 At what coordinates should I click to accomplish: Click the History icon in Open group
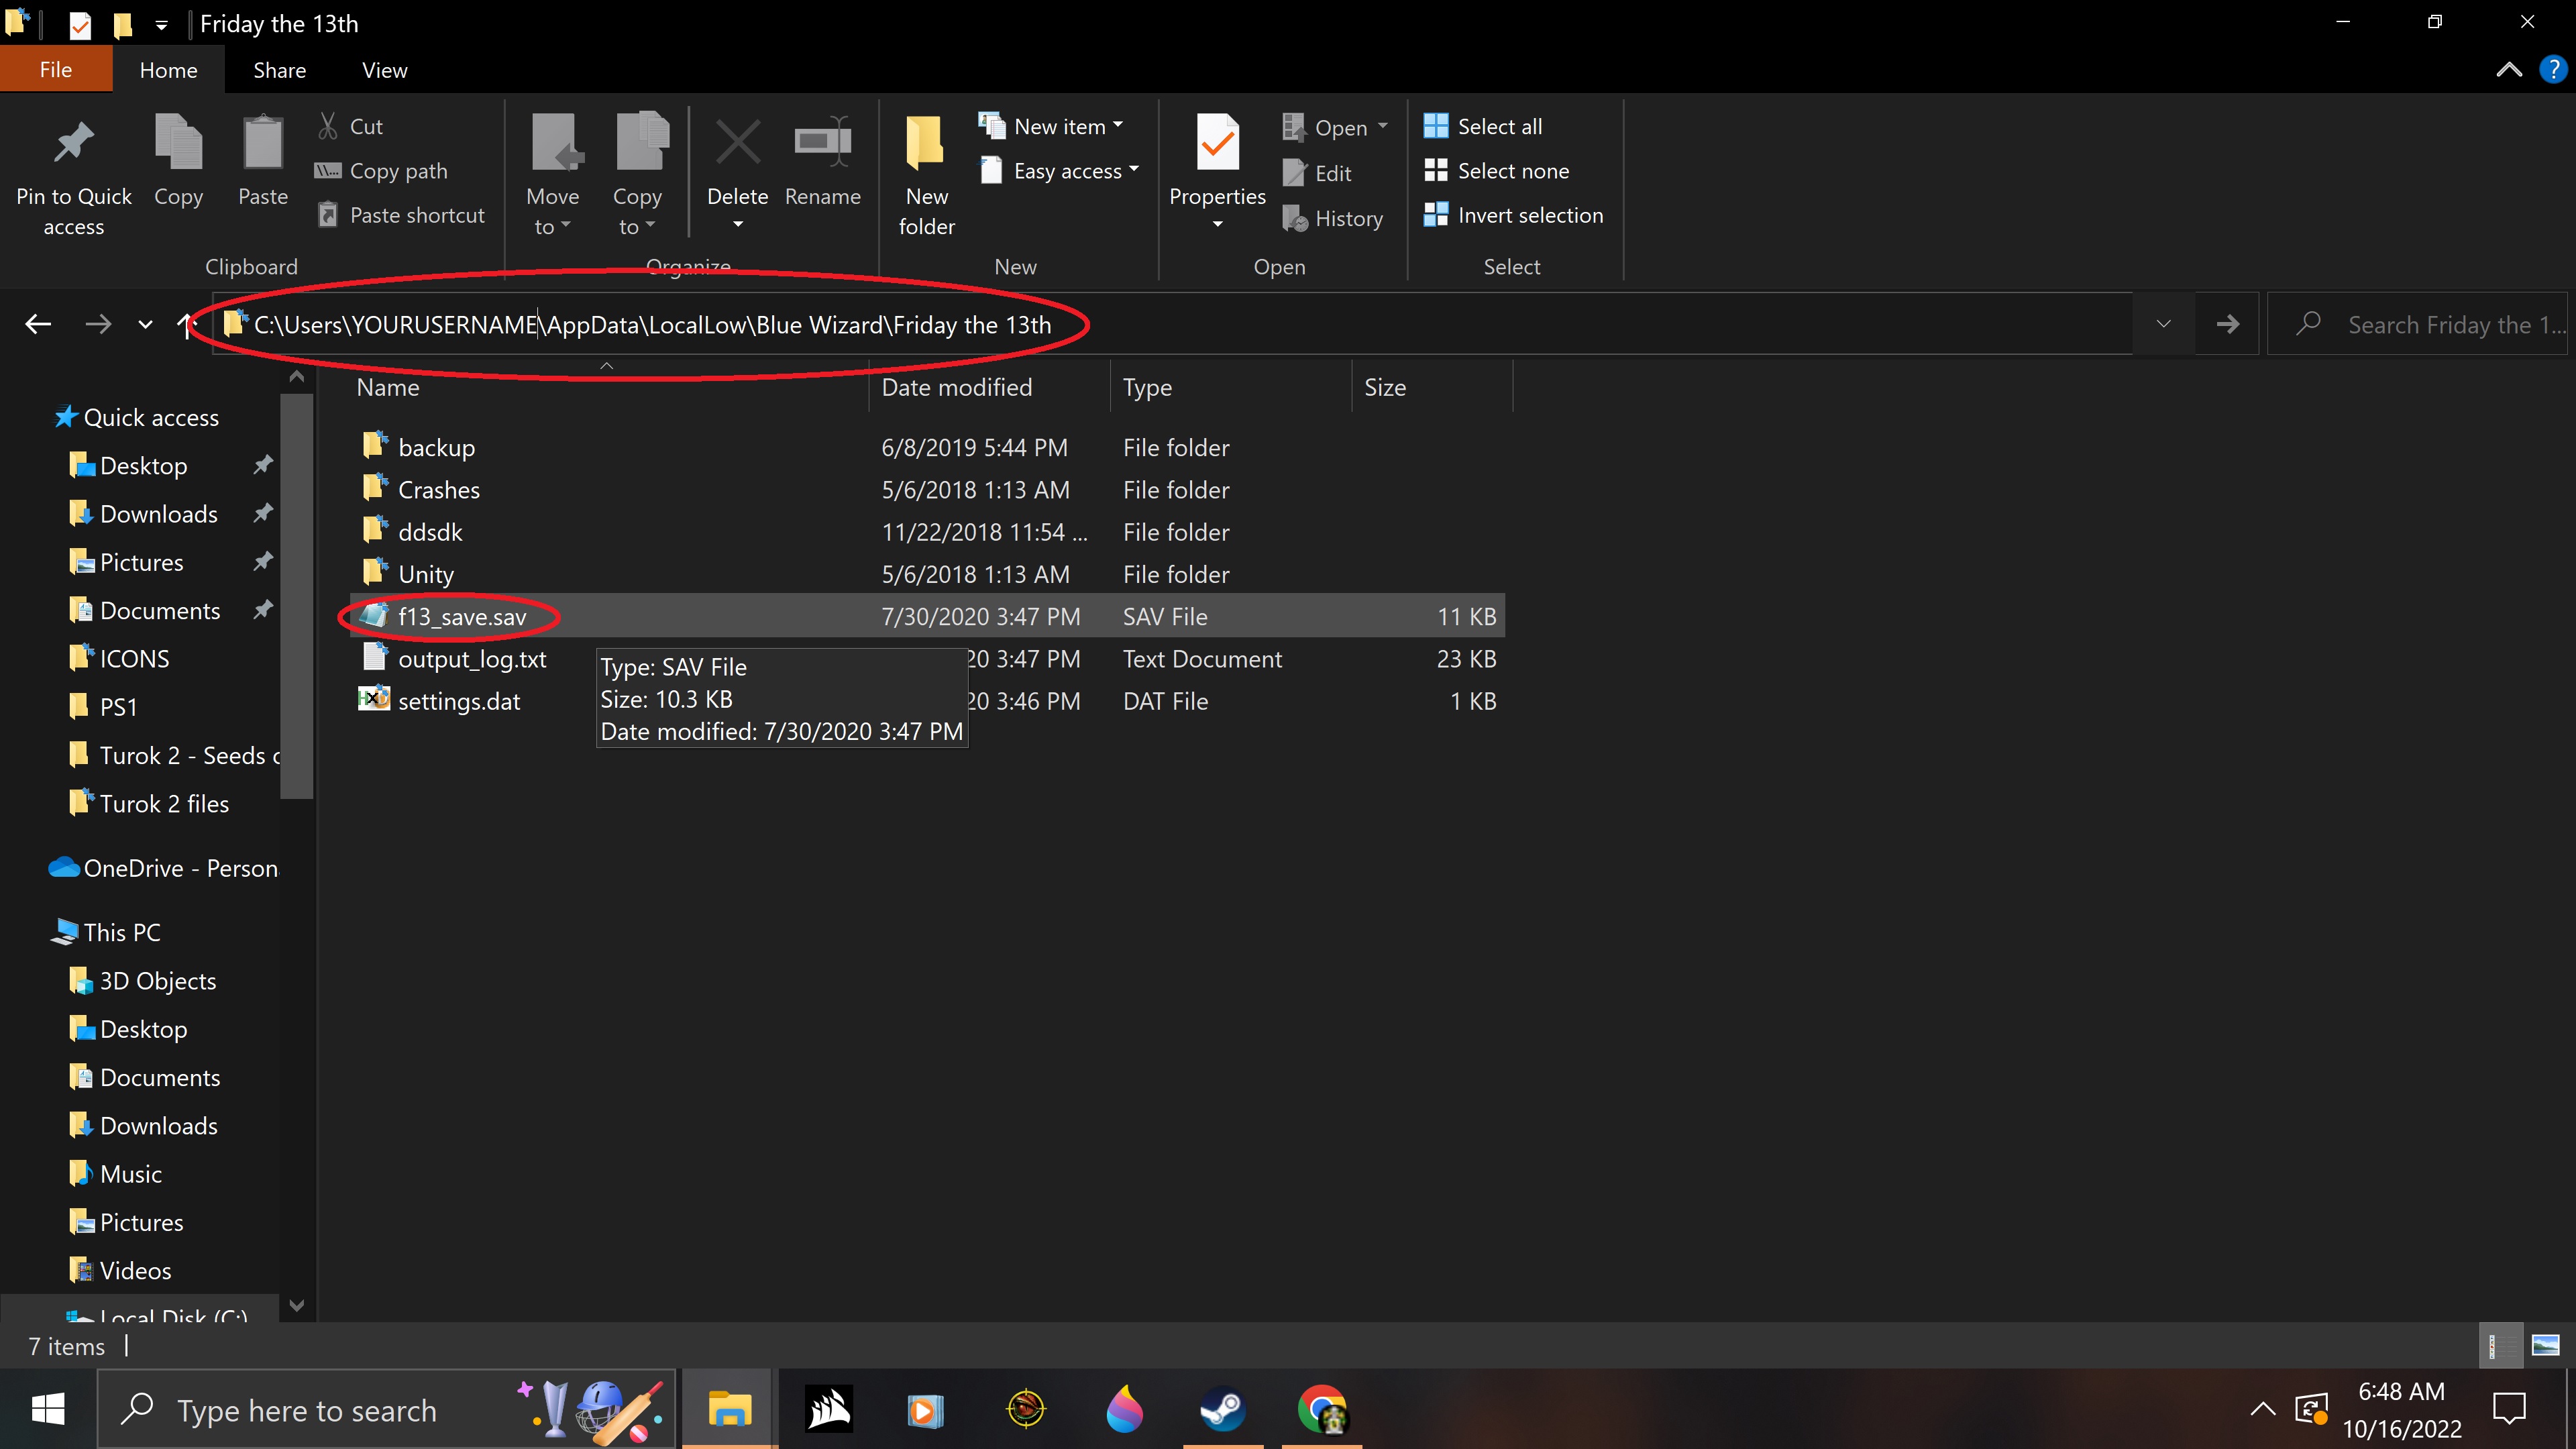click(1295, 218)
